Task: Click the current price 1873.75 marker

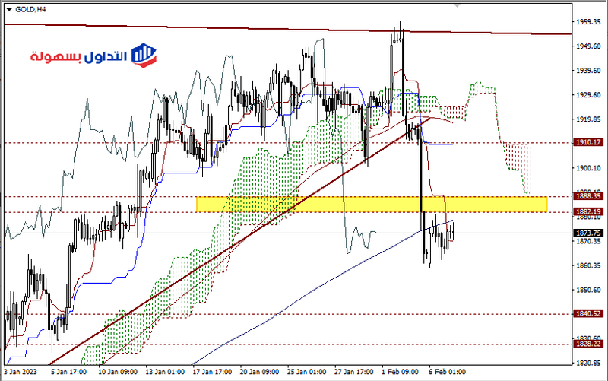Action: (589, 232)
